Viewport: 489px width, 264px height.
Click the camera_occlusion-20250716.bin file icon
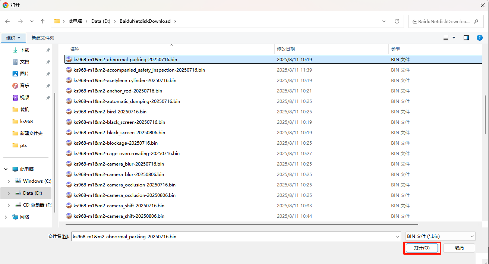[69, 185]
